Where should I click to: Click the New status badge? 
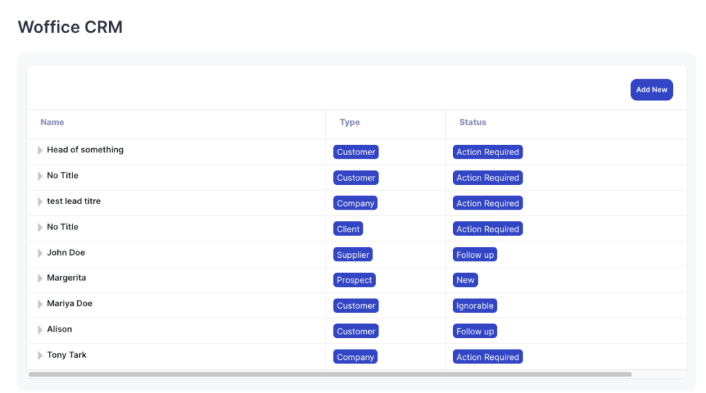[x=465, y=280]
